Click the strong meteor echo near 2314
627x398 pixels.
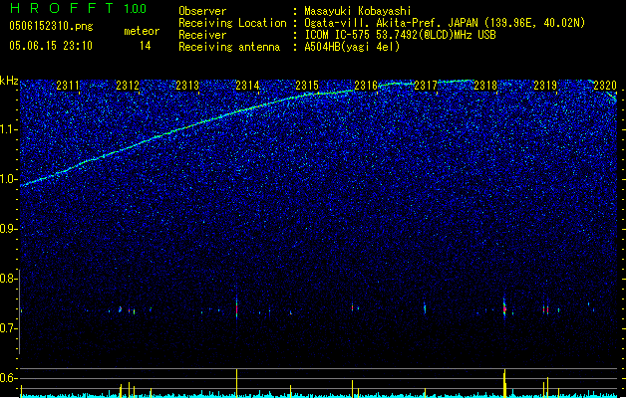pos(236,308)
